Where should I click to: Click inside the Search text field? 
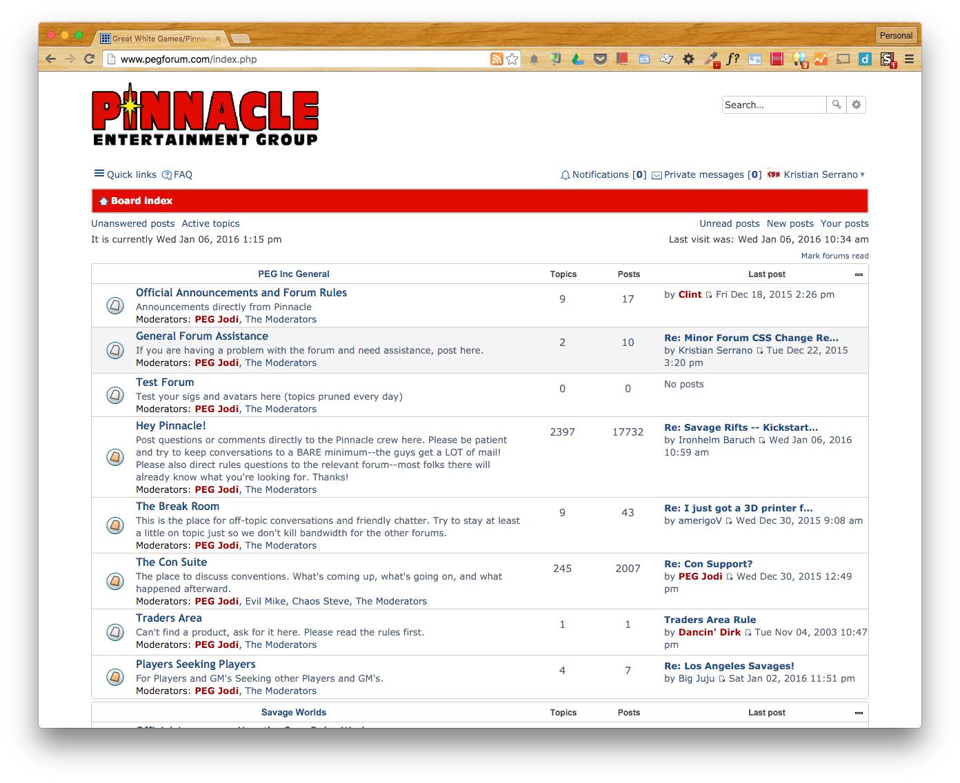(x=772, y=104)
